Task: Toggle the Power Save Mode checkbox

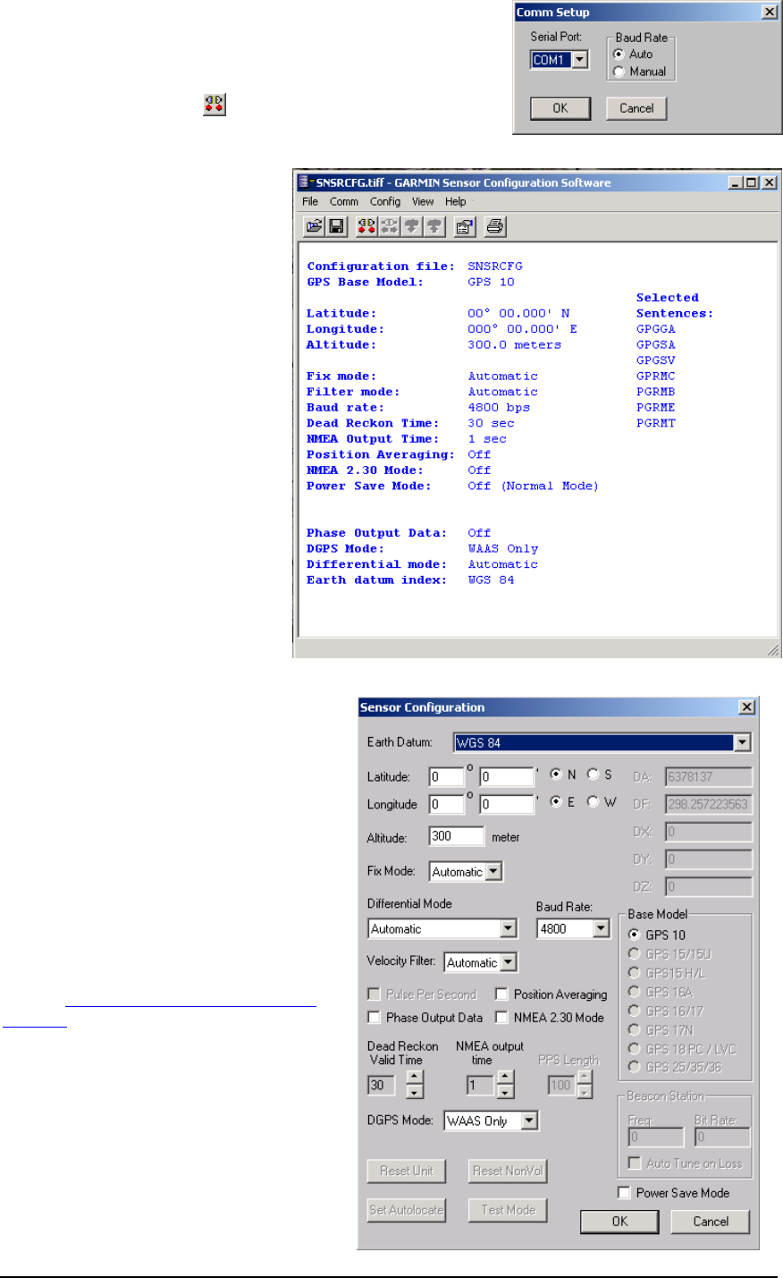Action: pyautogui.click(x=625, y=1193)
